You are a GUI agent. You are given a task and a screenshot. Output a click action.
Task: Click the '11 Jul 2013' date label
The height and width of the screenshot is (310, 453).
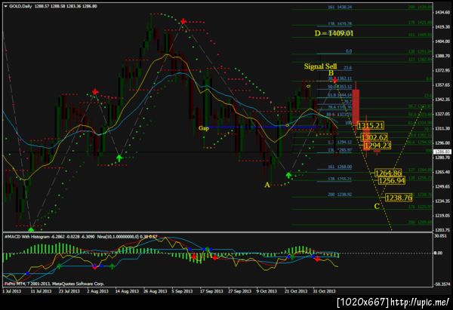41,291
